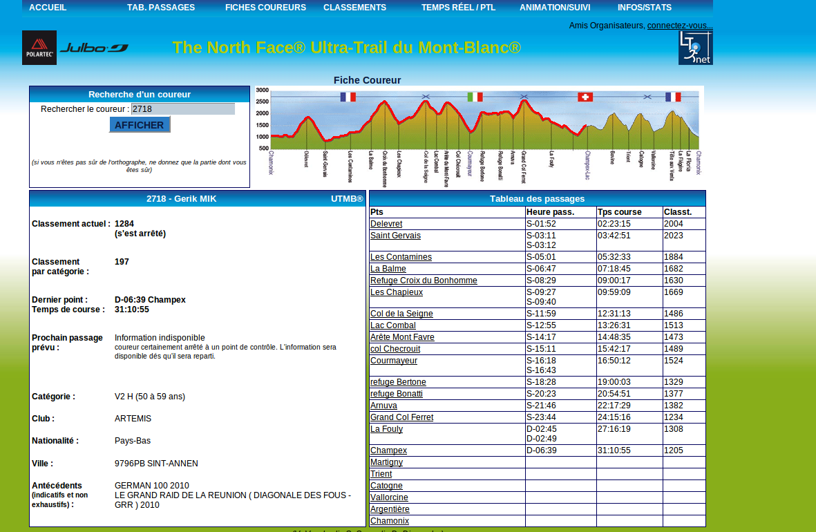The height and width of the screenshot is (532, 816).
Task: Open the Delevret checkpoint link
Action: click(386, 224)
